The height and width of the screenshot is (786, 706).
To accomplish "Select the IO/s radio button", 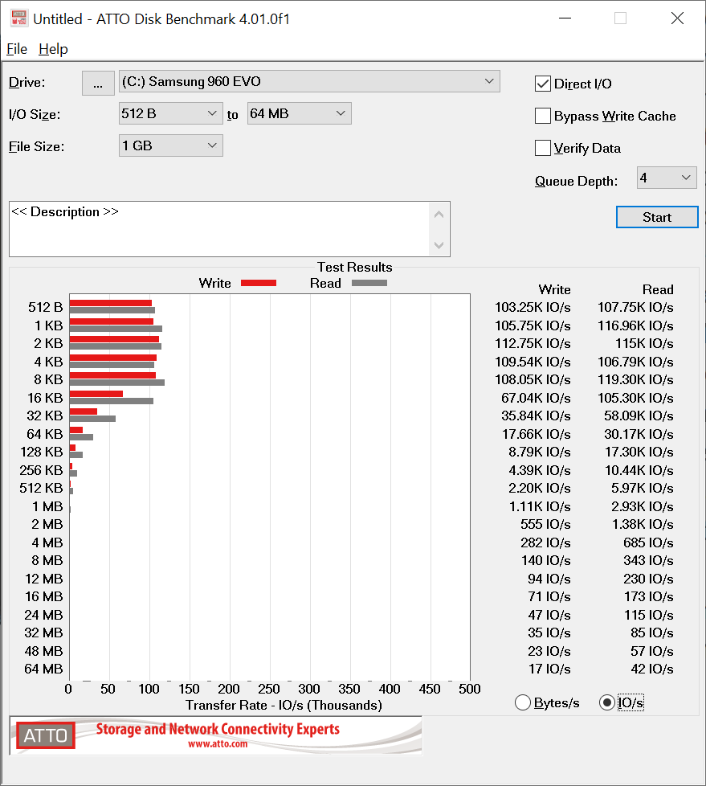I will click(606, 702).
